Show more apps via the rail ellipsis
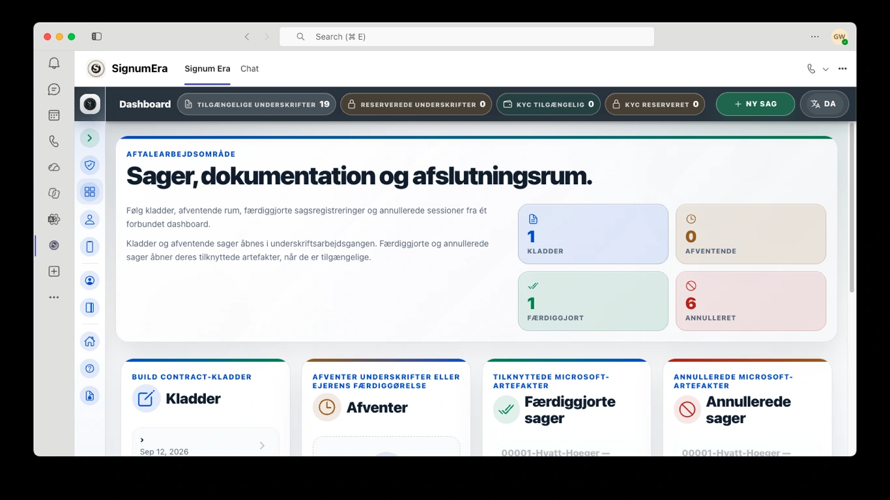This screenshot has width=890, height=500. pos(54,298)
